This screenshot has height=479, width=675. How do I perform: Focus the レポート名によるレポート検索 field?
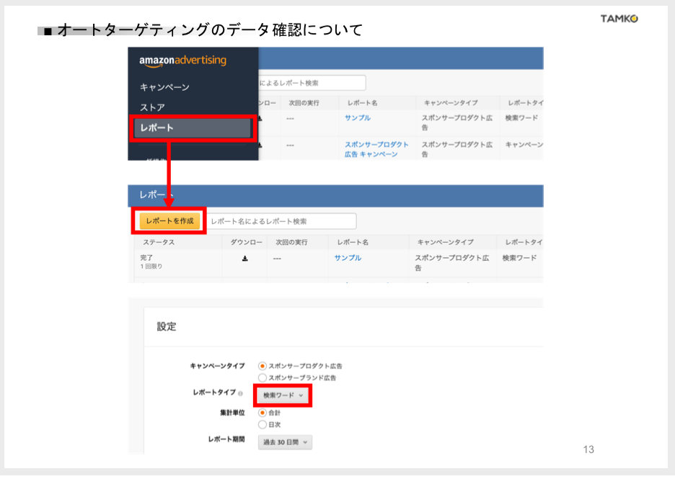[281, 221]
